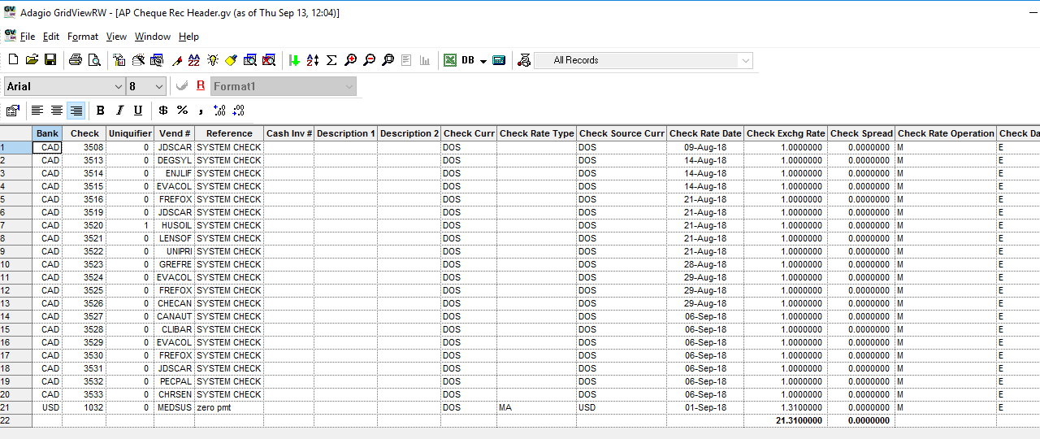The height and width of the screenshot is (439, 1040).
Task: Click the Sigma totals icon
Action: (331, 60)
